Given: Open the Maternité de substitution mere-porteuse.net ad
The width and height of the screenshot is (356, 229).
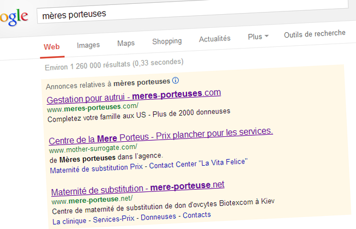Looking at the screenshot, I should [x=137, y=187].
